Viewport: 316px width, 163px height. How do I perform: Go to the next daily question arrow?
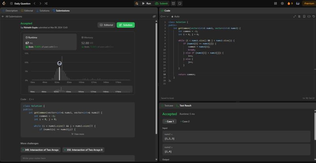pyautogui.click(x=40, y=3)
